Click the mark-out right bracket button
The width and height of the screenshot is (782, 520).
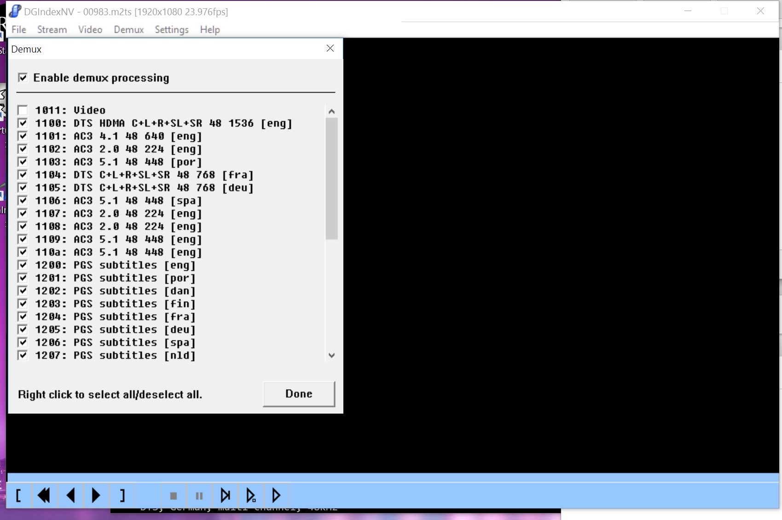(x=122, y=496)
